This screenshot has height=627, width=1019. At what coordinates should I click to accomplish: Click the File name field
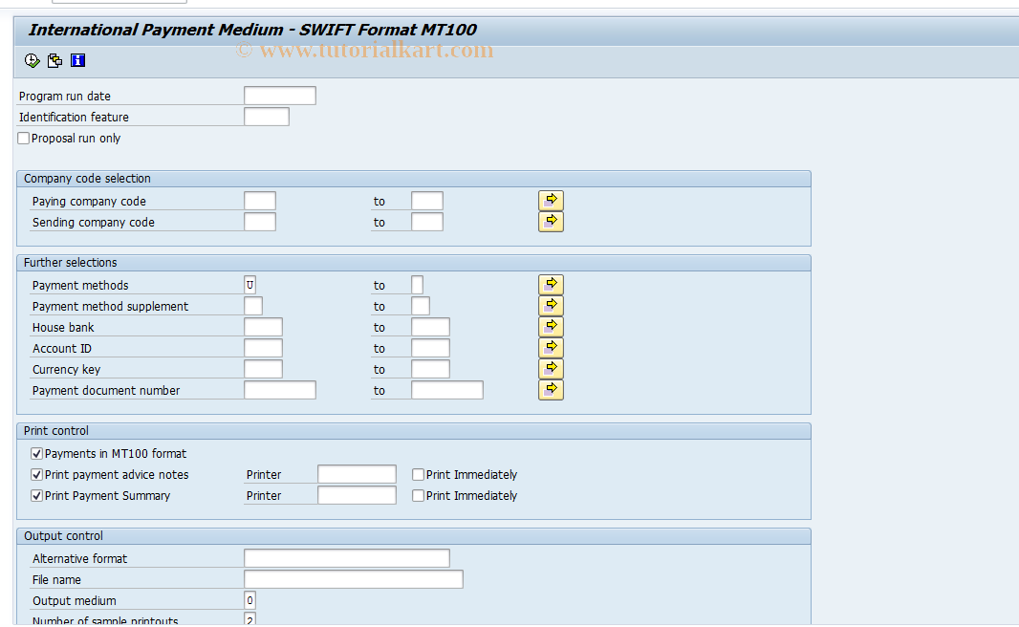coord(354,579)
